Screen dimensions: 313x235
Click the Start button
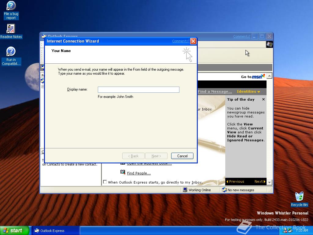pos(14,230)
